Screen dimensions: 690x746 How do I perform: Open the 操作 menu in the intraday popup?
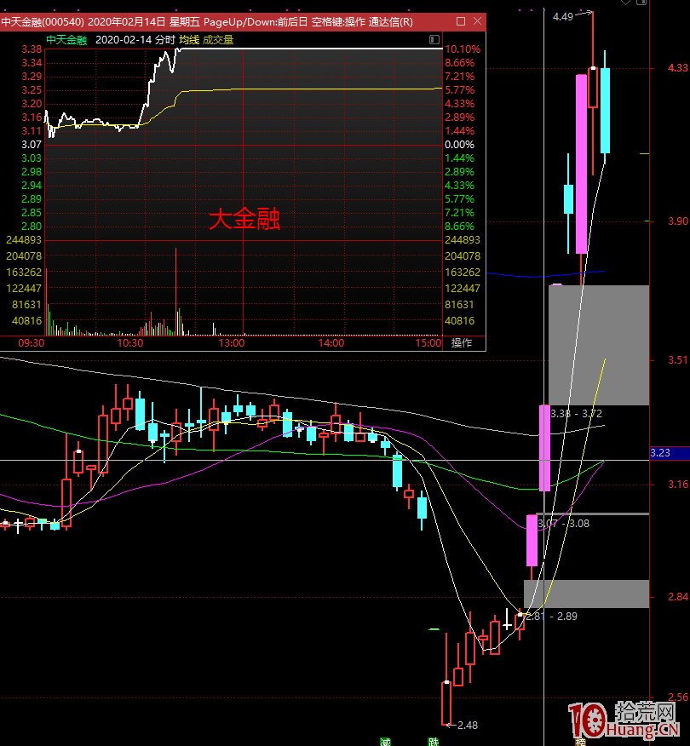461,343
